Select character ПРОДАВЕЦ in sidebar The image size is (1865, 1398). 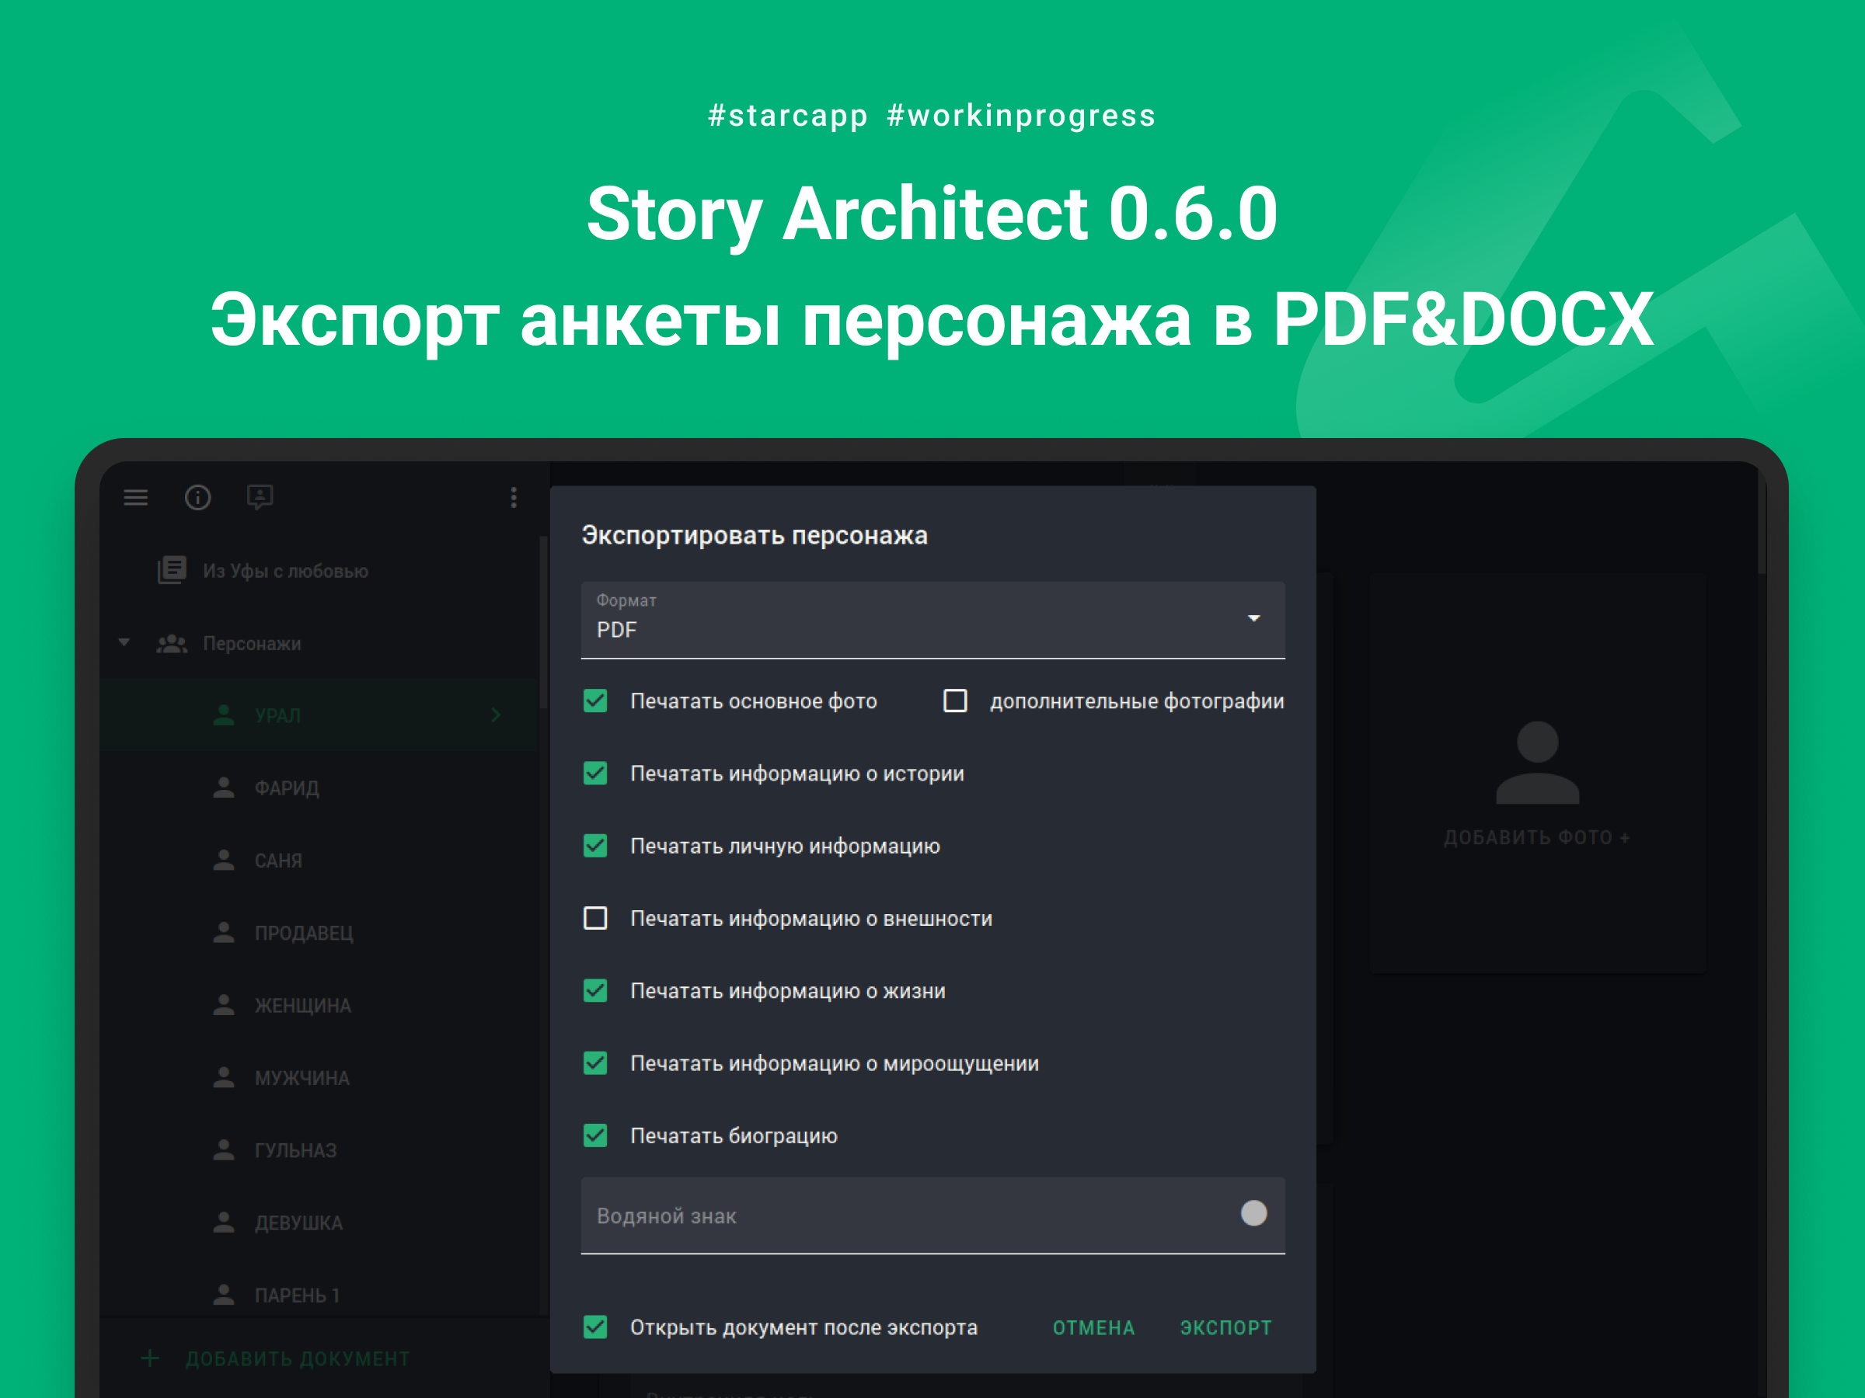320,933
